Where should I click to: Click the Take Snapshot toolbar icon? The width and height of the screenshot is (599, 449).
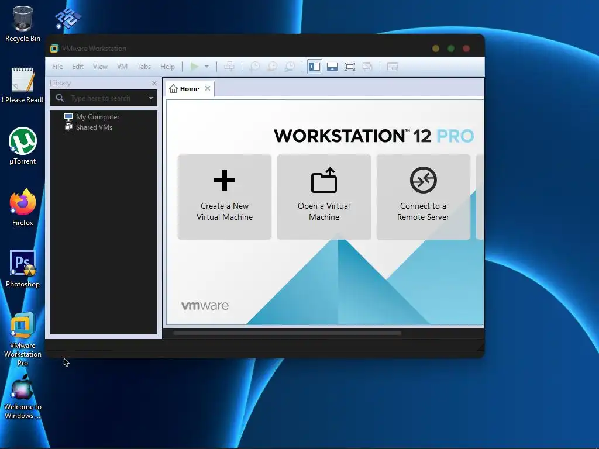click(x=254, y=67)
